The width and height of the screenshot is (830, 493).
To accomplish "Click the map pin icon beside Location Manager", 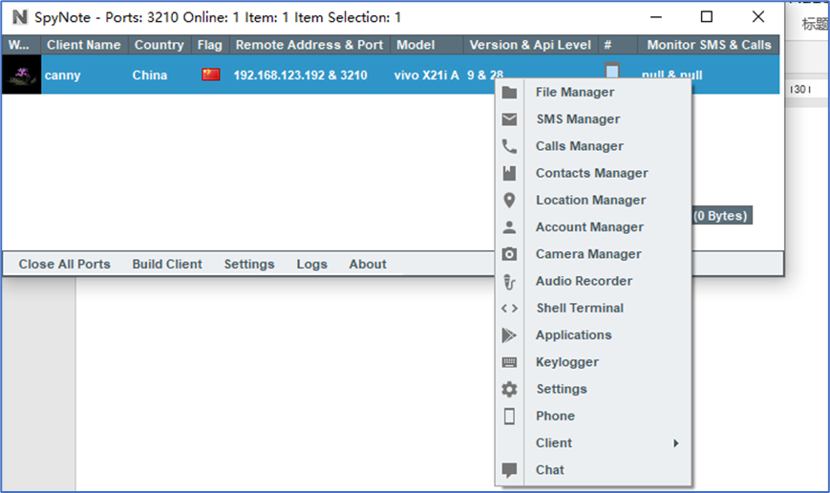I will tap(509, 201).
